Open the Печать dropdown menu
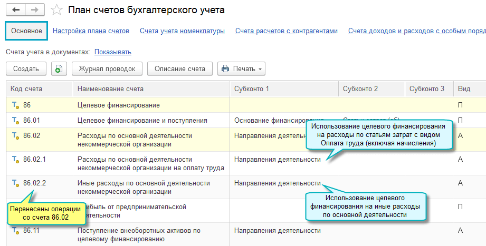Viewport: 486px width, 246px height. tap(241, 68)
